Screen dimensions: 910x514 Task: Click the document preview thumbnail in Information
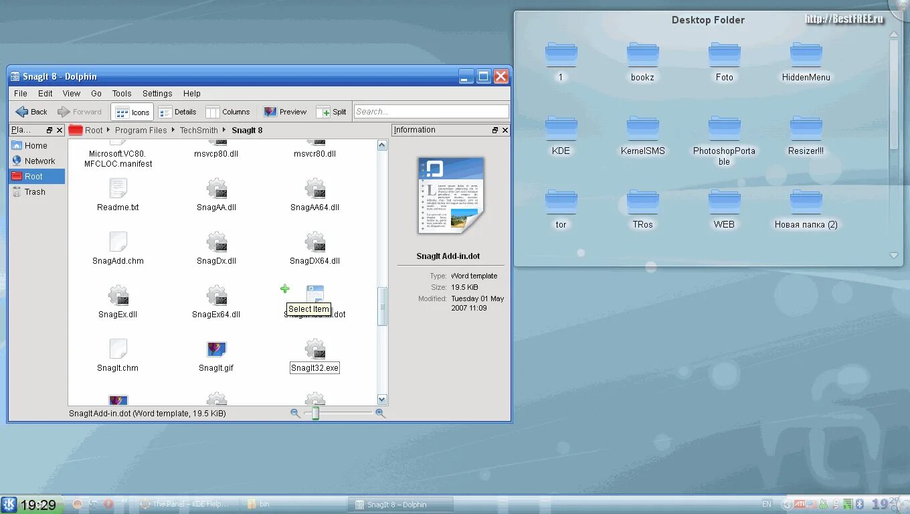(x=450, y=195)
